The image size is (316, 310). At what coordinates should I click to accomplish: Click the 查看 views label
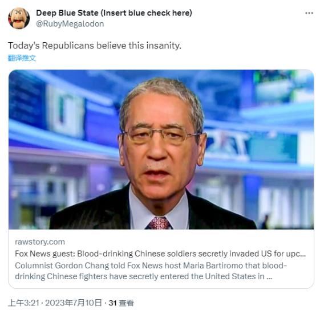pos(126,303)
